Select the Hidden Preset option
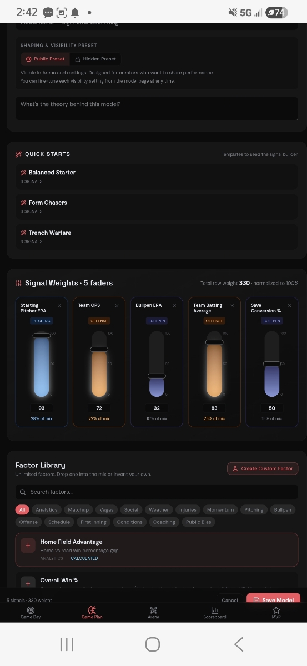The height and width of the screenshot is (666, 307). (95, 59)
